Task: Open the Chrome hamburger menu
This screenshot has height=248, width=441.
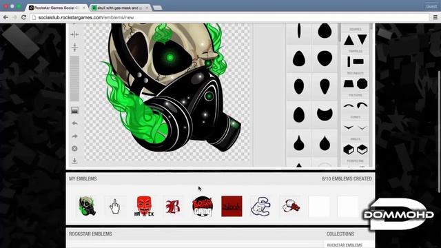Action: point(435,17)
